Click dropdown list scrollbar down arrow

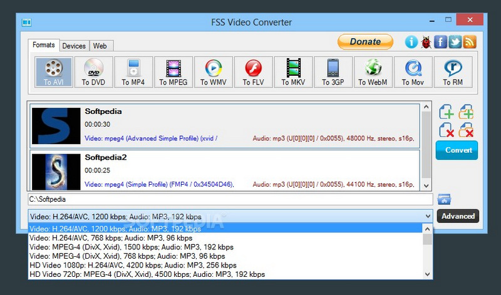[428, 274]
